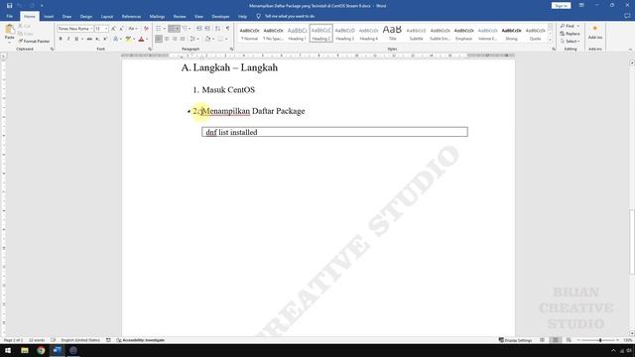
Task: Apply the text highlight color
Action: 128,39
